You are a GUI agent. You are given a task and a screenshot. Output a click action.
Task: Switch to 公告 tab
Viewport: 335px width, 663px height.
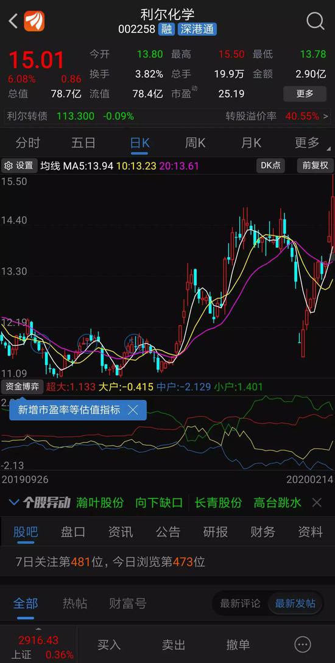point(168,532)
